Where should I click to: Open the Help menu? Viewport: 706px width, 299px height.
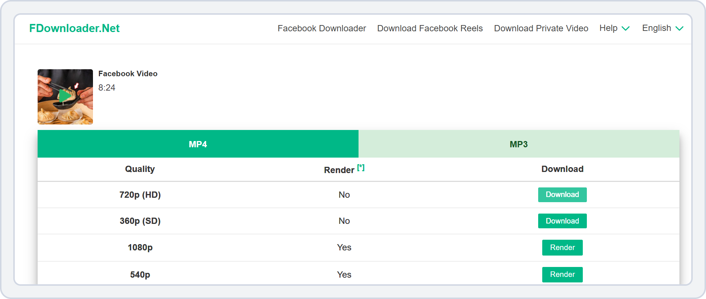(608, 28)
